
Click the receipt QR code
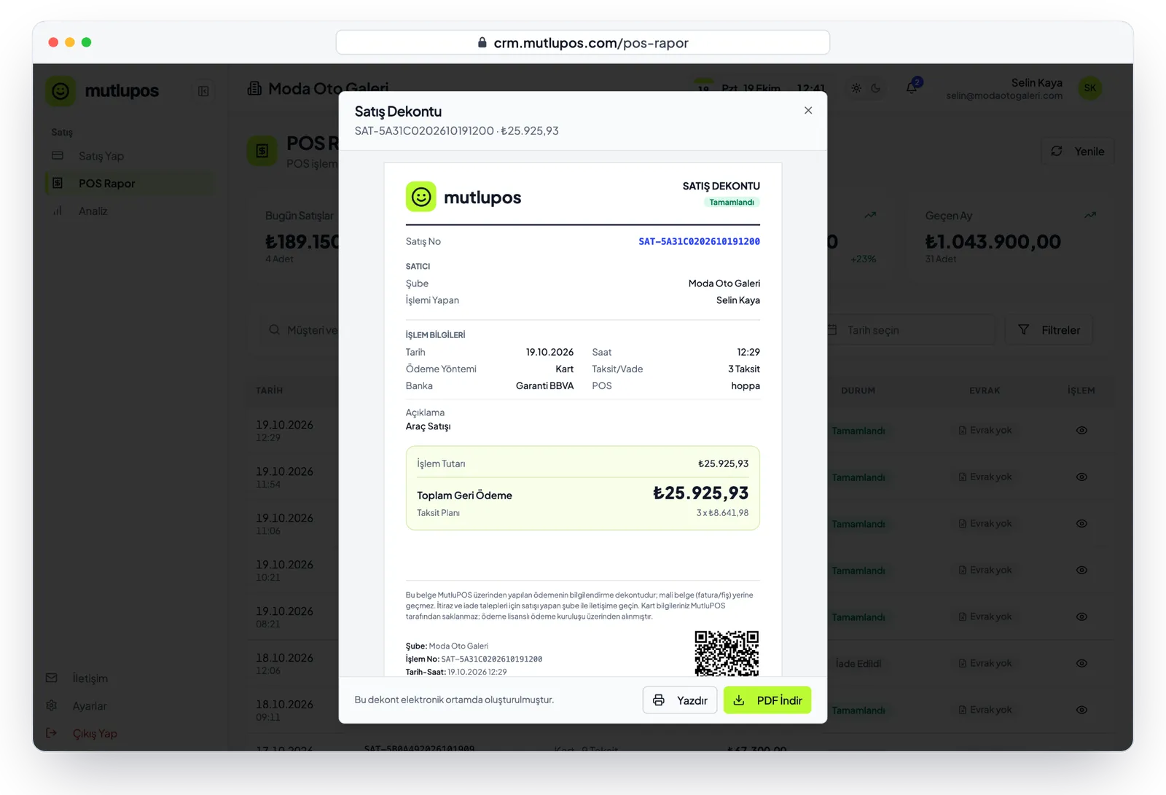(x=727, y=654)
